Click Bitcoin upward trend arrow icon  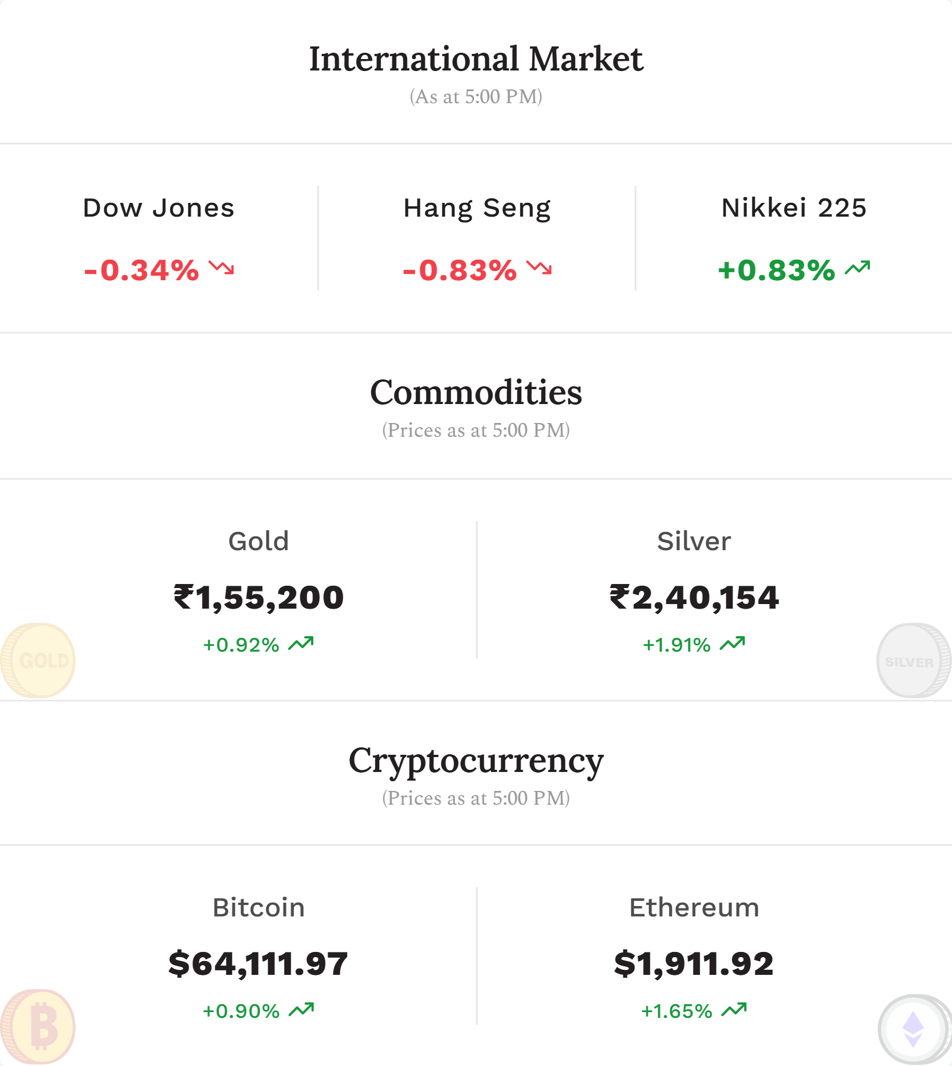tap(301, 1010)
